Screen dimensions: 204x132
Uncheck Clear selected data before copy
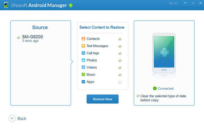click(x=138, y=96)
